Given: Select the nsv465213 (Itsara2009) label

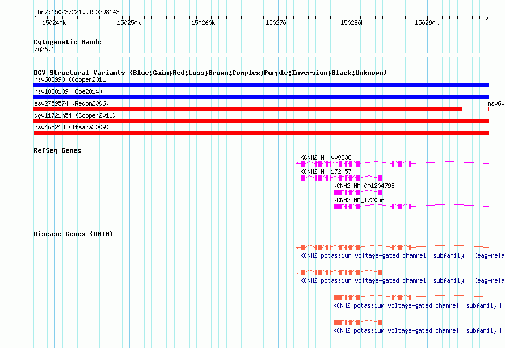Looking at the screenshot, I should [x=71, y=127].
